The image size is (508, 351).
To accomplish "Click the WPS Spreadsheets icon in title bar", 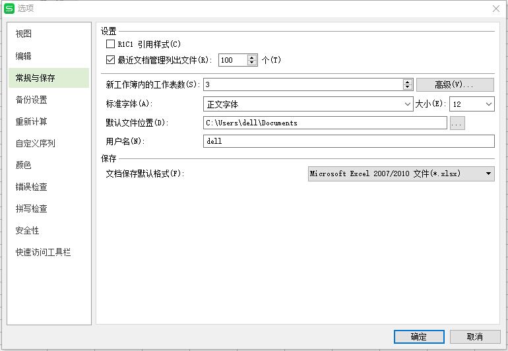I will 9,8.
